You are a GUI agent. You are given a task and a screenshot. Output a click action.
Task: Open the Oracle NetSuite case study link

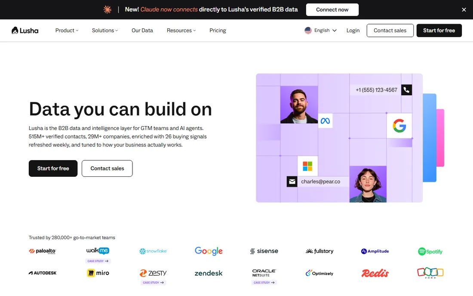[x=264, y=283]
